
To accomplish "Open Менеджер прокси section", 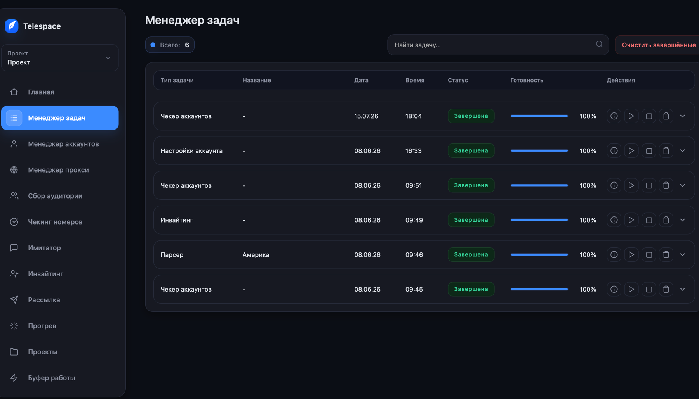I will [60, 170].
